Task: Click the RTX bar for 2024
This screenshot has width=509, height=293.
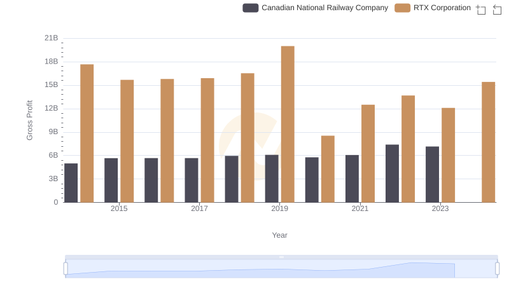Action: (x=488, y=142)
